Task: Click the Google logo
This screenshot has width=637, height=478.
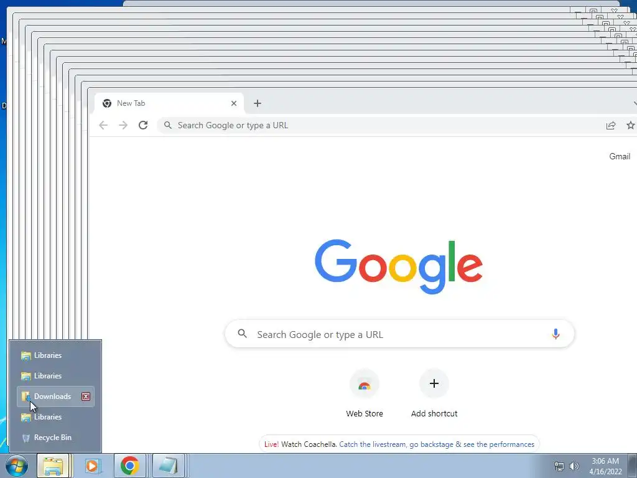Action: (399, 266)
